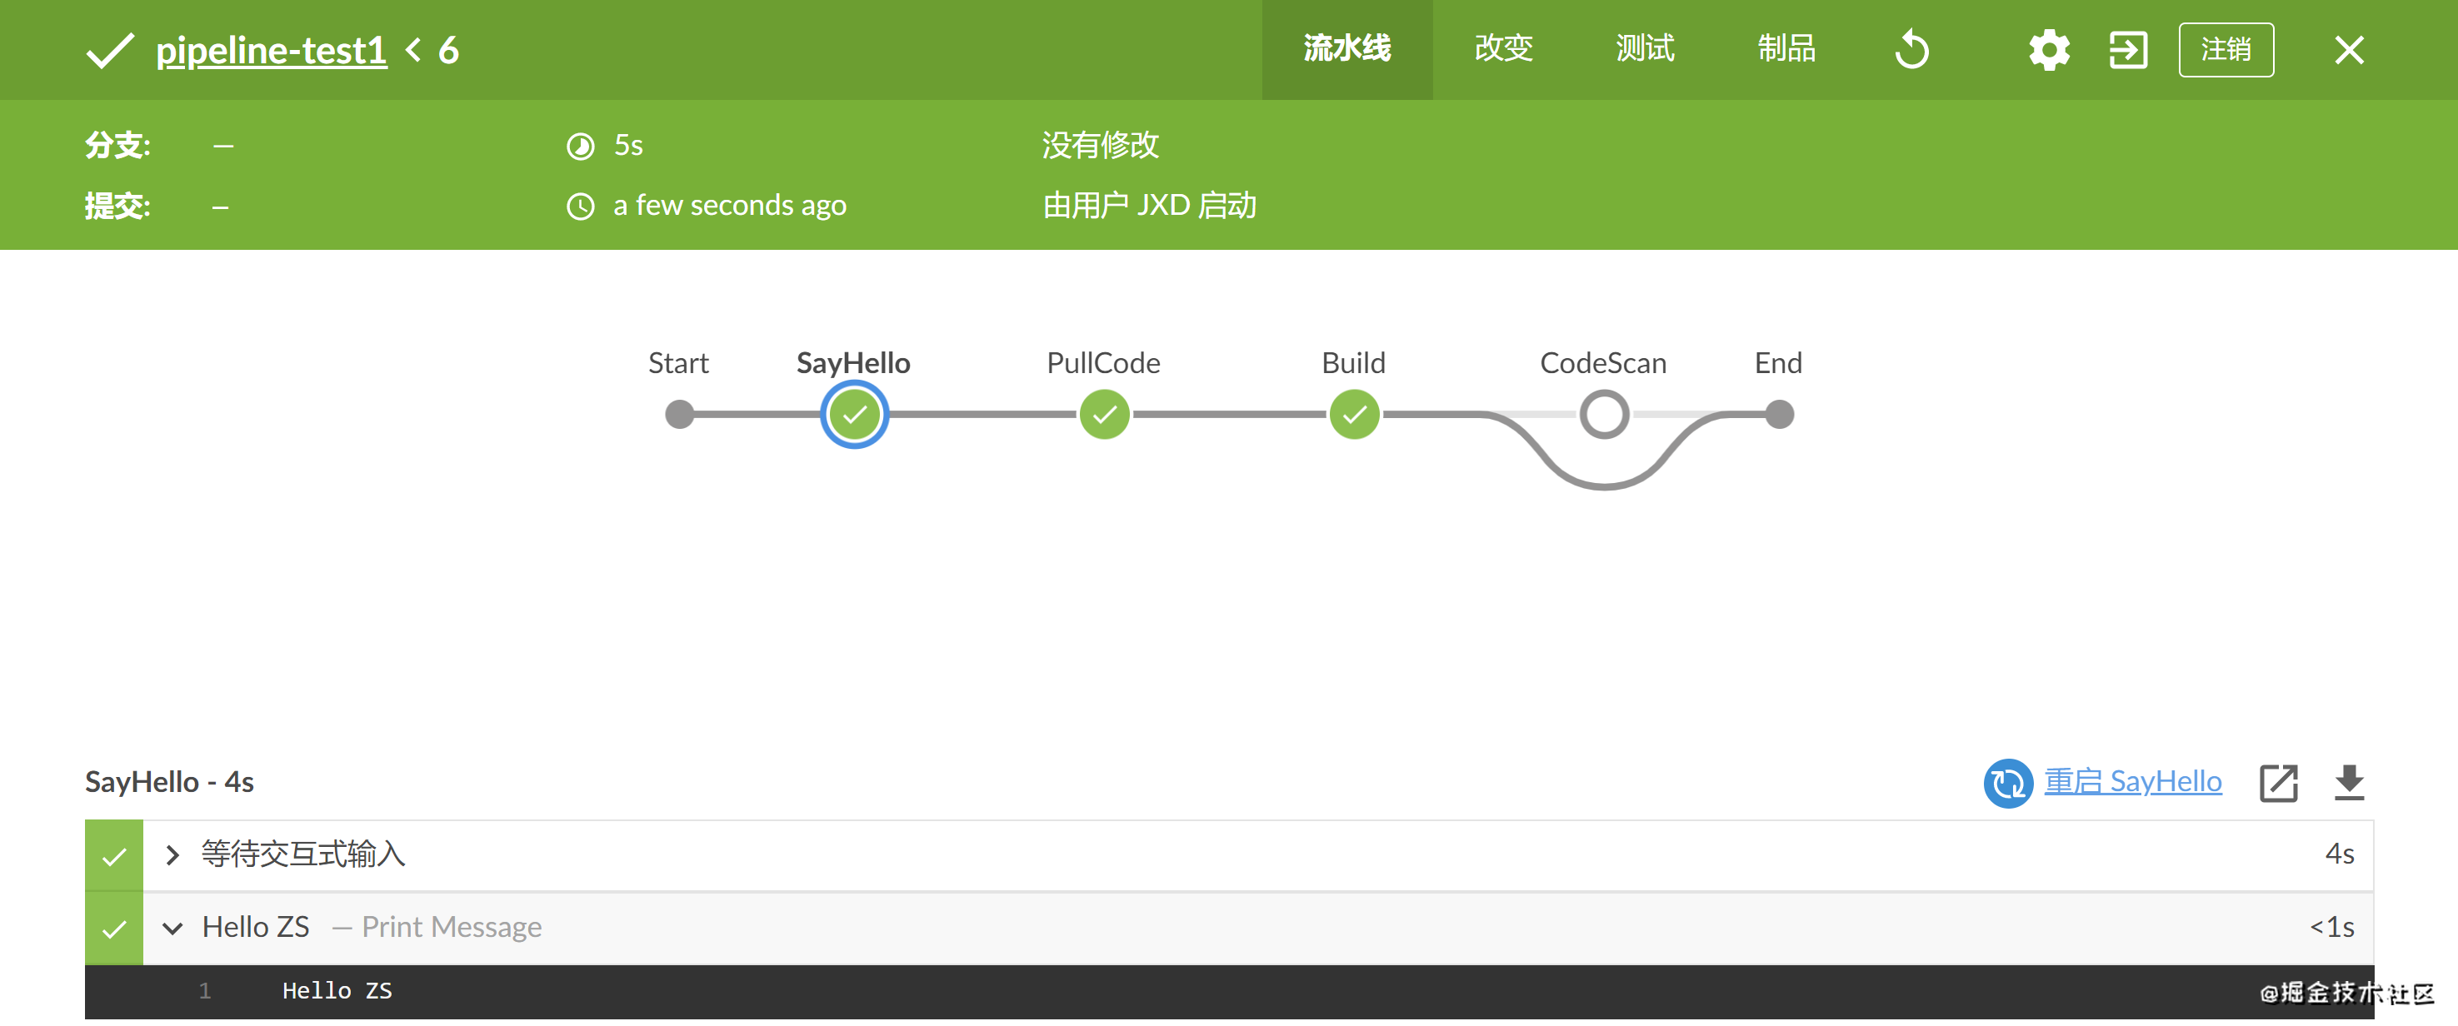The width and height of the screenshot is (2458, 1026).
Task: Select the SayHello stage node
Action: click(x=854, y=415)
